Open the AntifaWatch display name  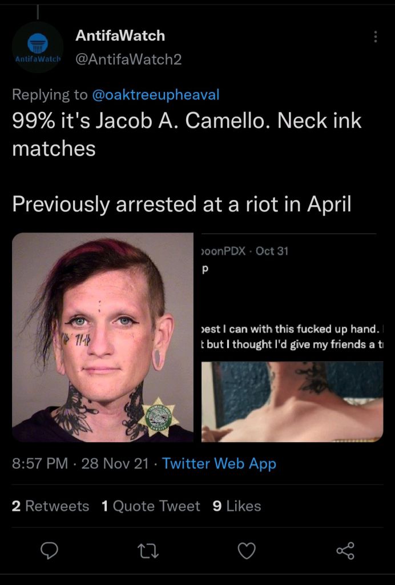pyautogui.click(x=120, y=35)
